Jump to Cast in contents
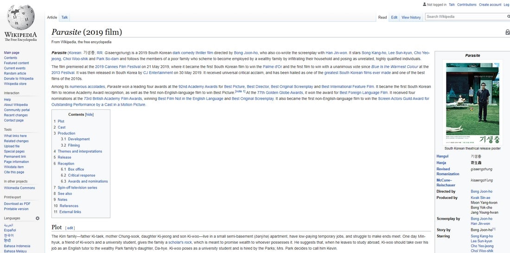This screenshot has width=510, height=253. [62, 127]
